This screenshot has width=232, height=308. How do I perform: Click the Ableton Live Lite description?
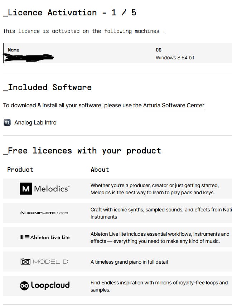point(160,238)
